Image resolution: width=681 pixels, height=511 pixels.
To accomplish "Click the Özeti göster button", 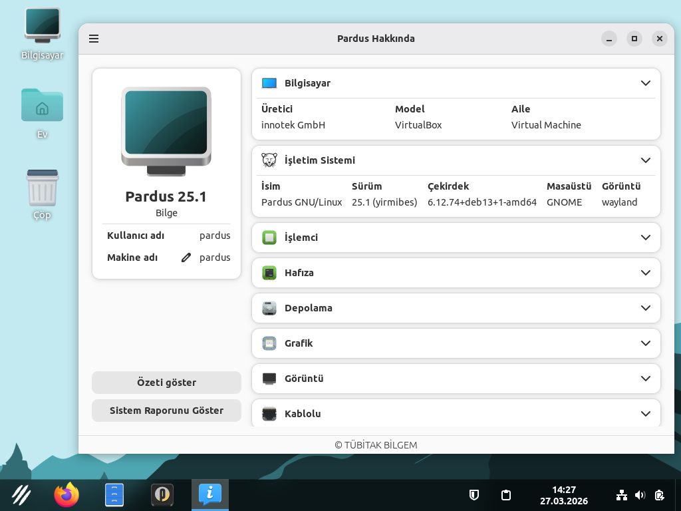I will [x=166, y=383].
